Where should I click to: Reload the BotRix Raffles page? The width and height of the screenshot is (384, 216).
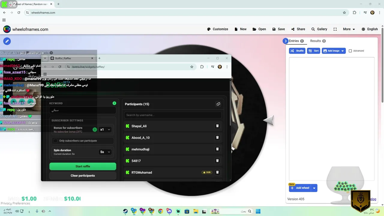[60, 67]
